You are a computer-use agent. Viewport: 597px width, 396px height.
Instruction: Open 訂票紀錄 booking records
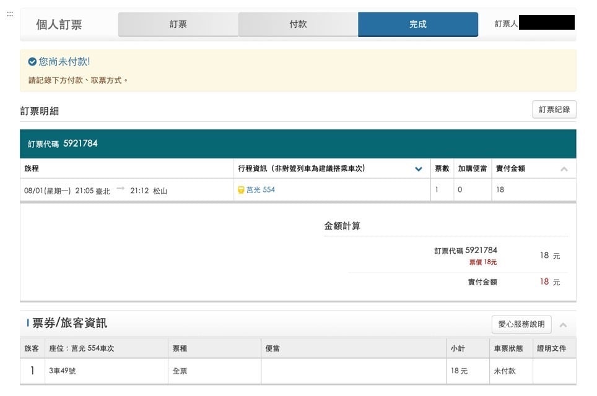pyautogui.click(x=554, y=110)
